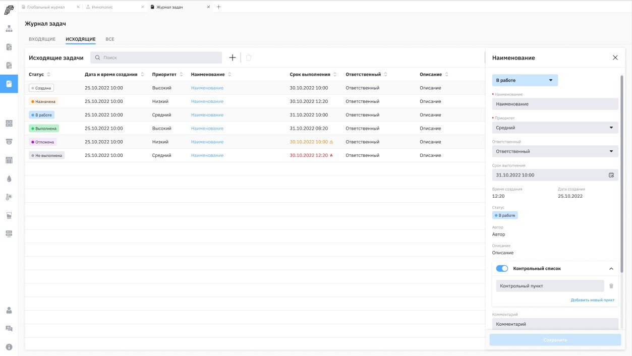Click the trash icon beside the search field
The height and width of the screenshot is (356, 632).
249,58
